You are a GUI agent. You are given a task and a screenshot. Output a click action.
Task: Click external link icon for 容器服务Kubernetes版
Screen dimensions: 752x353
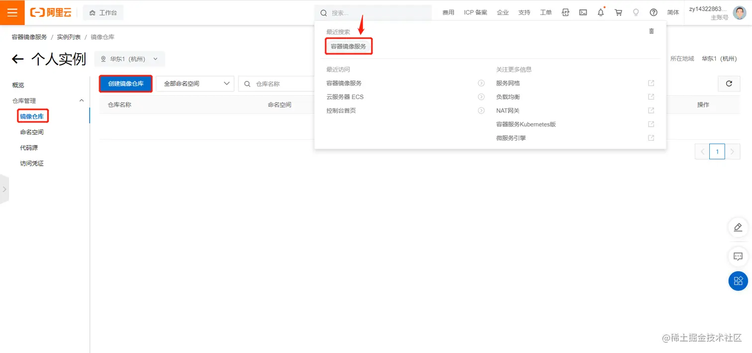651,124
